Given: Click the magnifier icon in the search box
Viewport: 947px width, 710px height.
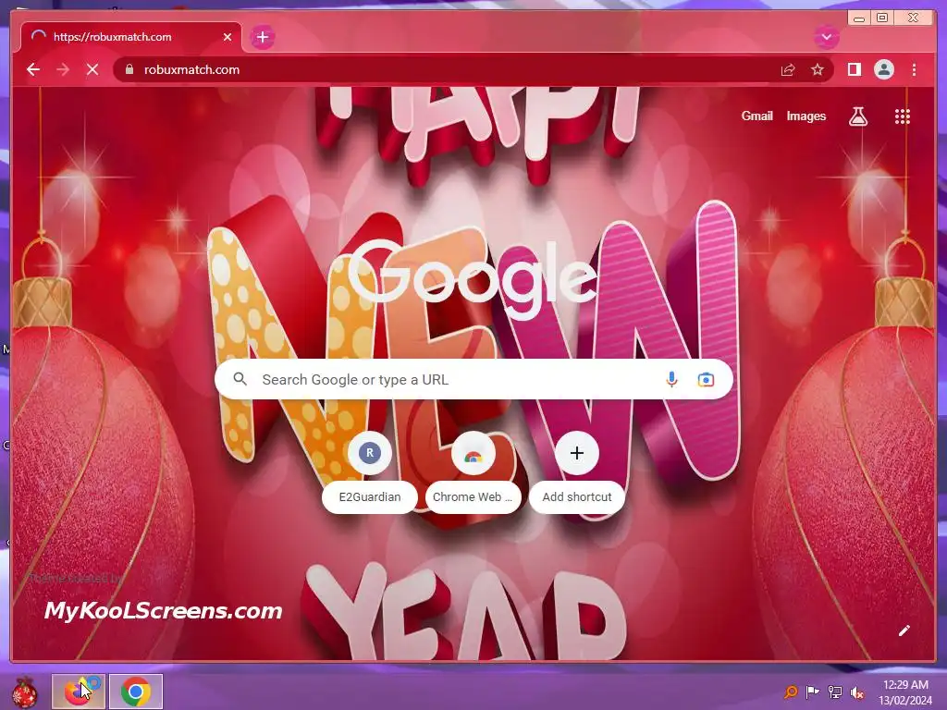Looking at the screenshot, I should (240, 379).
